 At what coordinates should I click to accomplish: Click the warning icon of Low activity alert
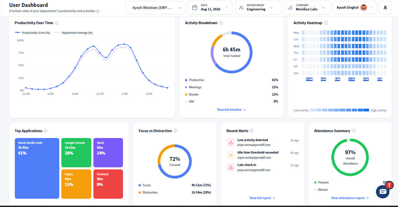point(231,142)
